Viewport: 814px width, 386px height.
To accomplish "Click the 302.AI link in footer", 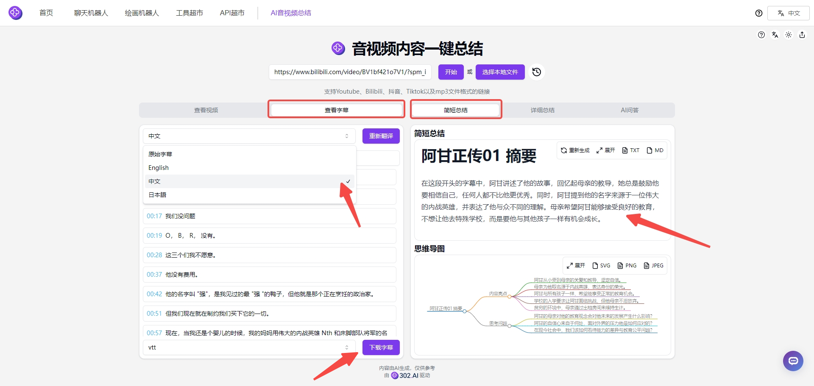I will (x=405, y=375).
